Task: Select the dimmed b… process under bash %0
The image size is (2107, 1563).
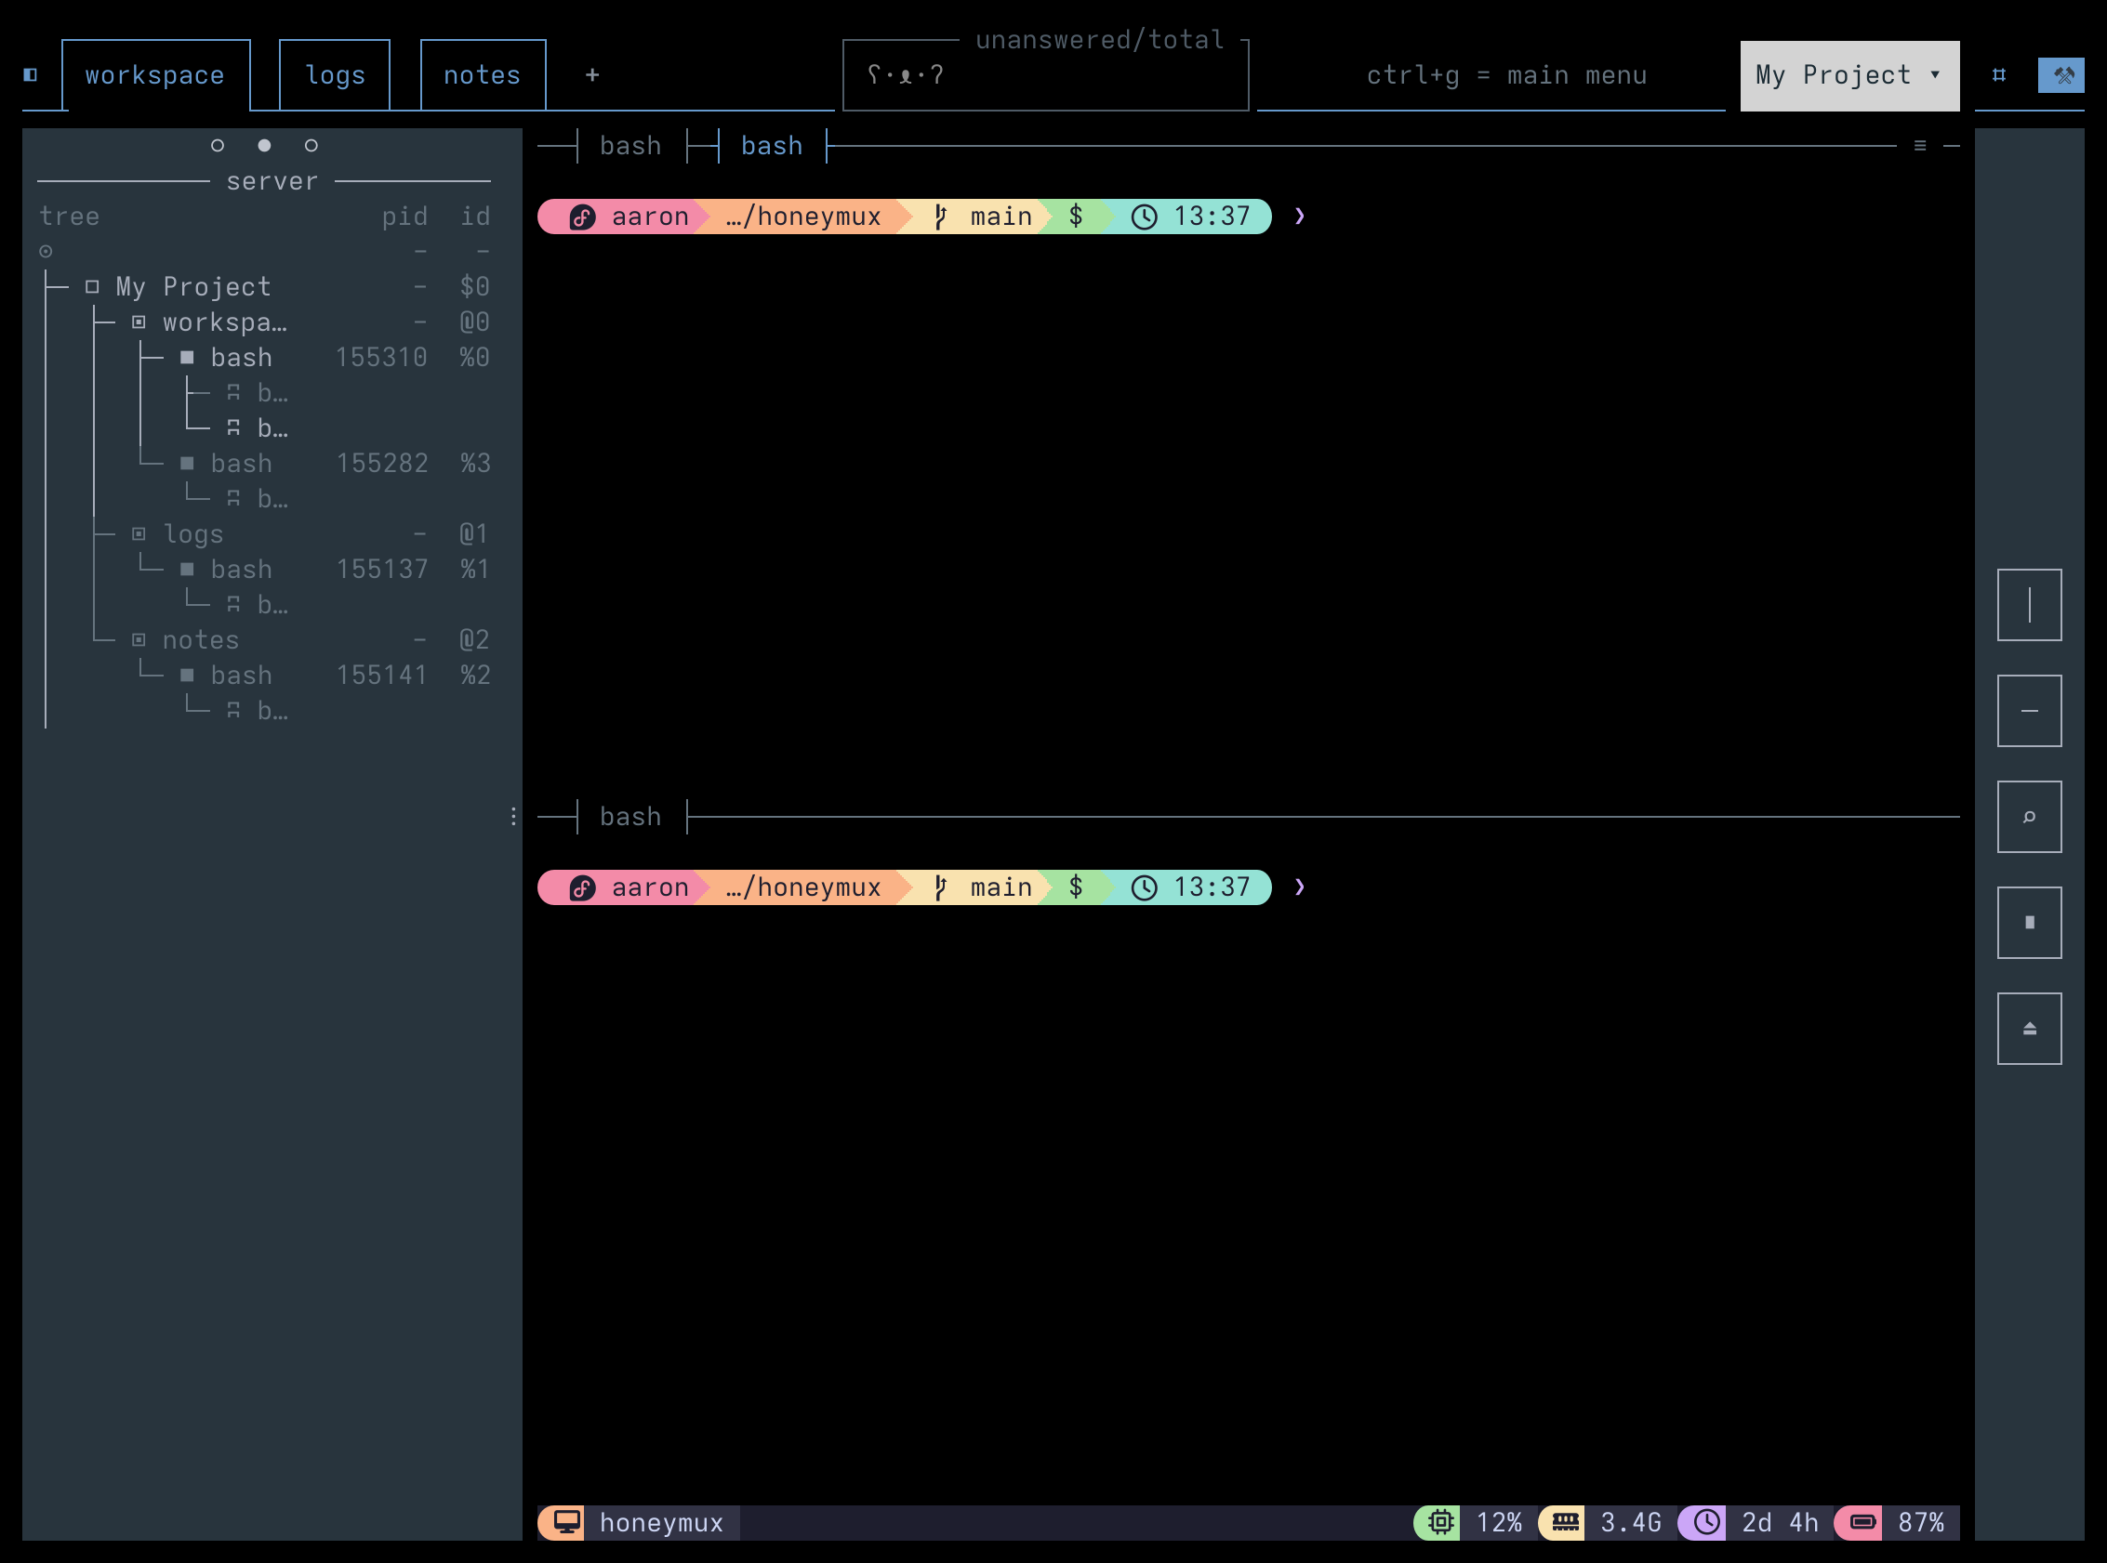Action: (258, 393)
